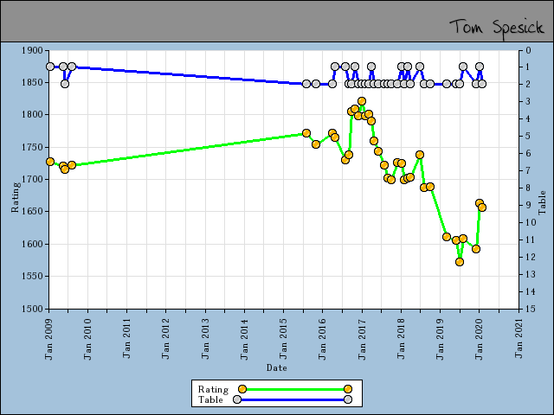The height and width of the screenshot is (415, 554).
Task: Click the orange Rating legend marker beside the label
Action: click(x=242, y=389)
